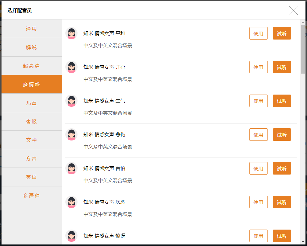The height and width of the screenshot is (246, 307).
Task: Click avatar icon of 知米 情感女声 惊讶
Action: click(71, 236)
